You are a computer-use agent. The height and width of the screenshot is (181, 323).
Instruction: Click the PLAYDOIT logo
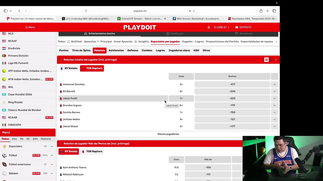coord(140,27)
